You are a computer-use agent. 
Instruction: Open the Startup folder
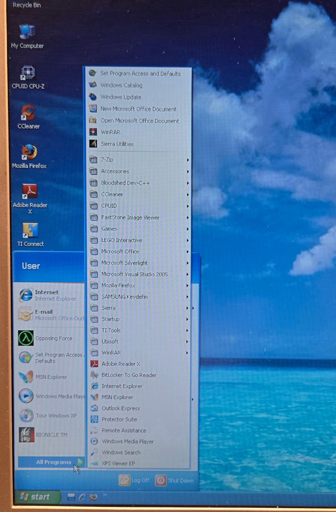(x=139, y=319)
